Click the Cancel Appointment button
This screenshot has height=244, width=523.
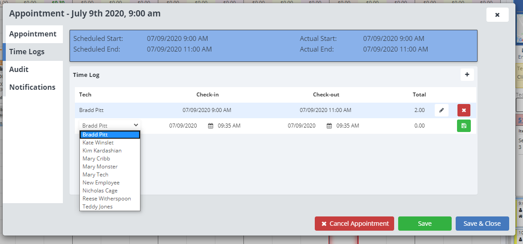[x=354, y=224]
